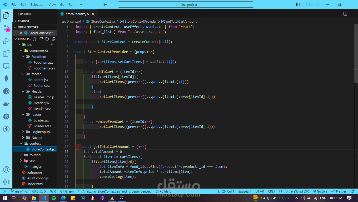Image resolution: width=358 pixels, height=202 pixels.
Task: Synchronize changes on main branch
Action: (x=27, y=191)
